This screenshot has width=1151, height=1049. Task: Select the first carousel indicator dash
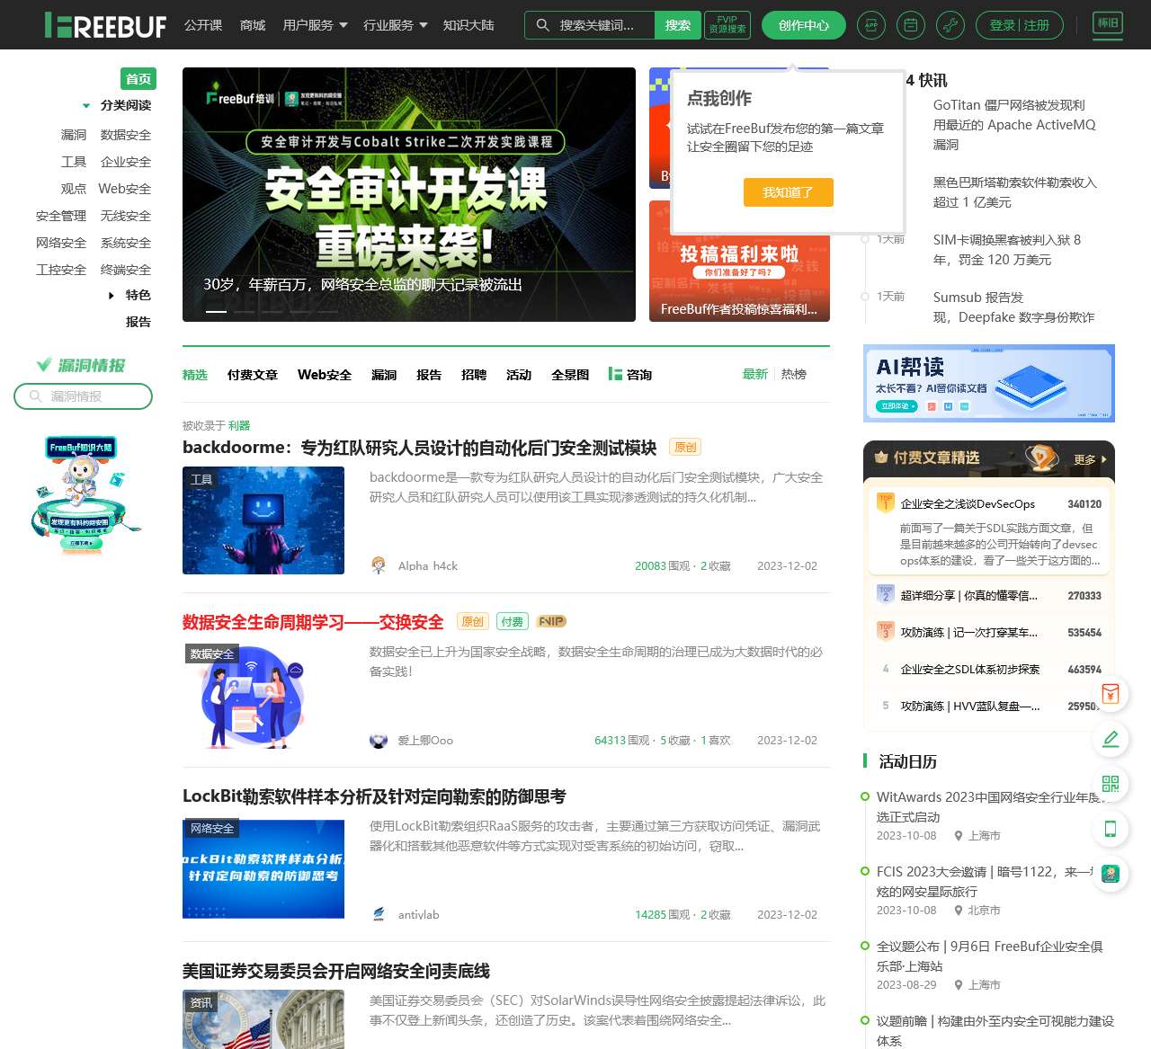[216, 311]
